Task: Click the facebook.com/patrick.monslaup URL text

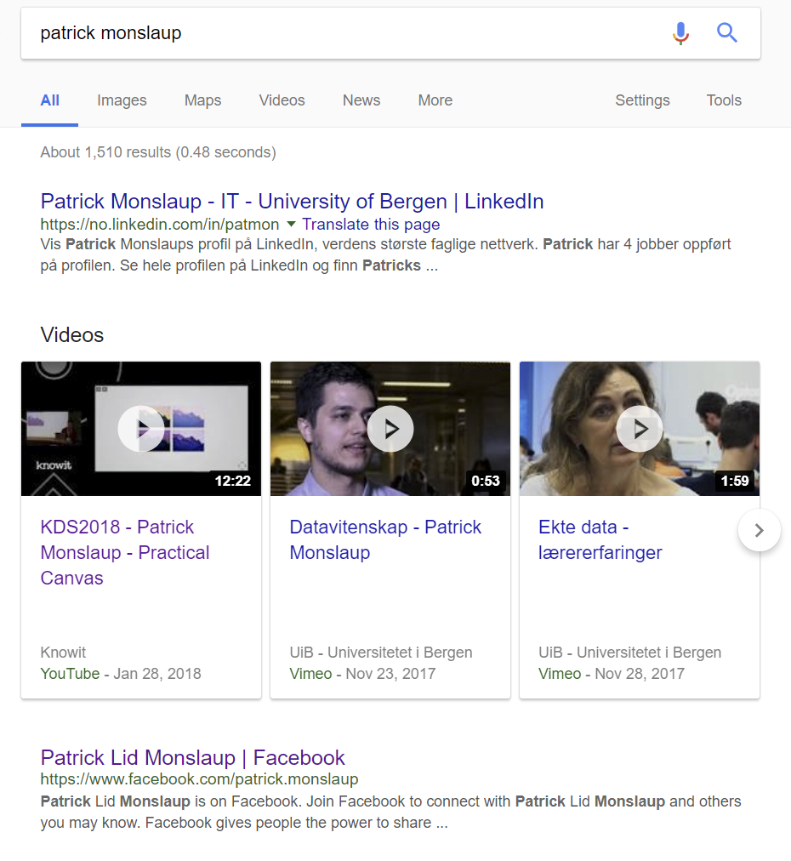Action: point(199,779)
